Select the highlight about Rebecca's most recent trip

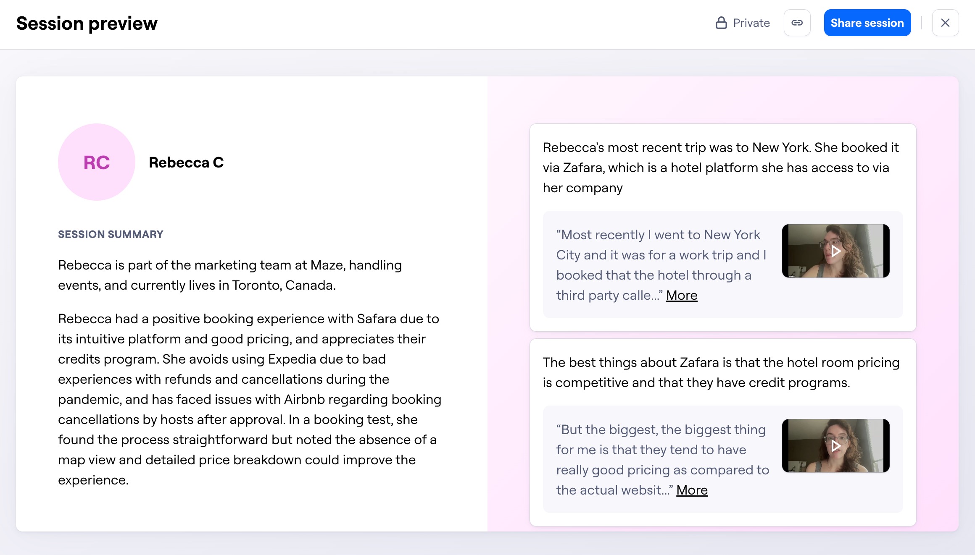(720, 168)
